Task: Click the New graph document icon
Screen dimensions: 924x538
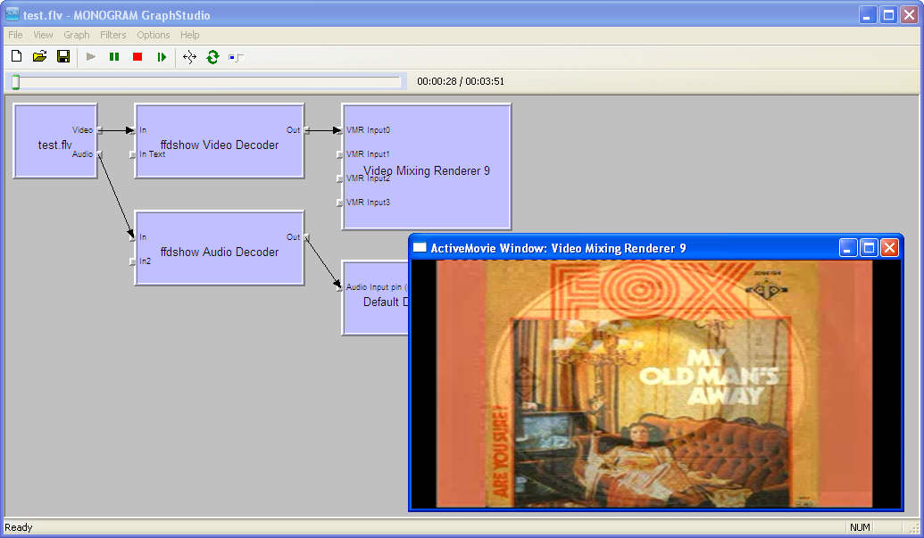Action: (x=16, y=56)
